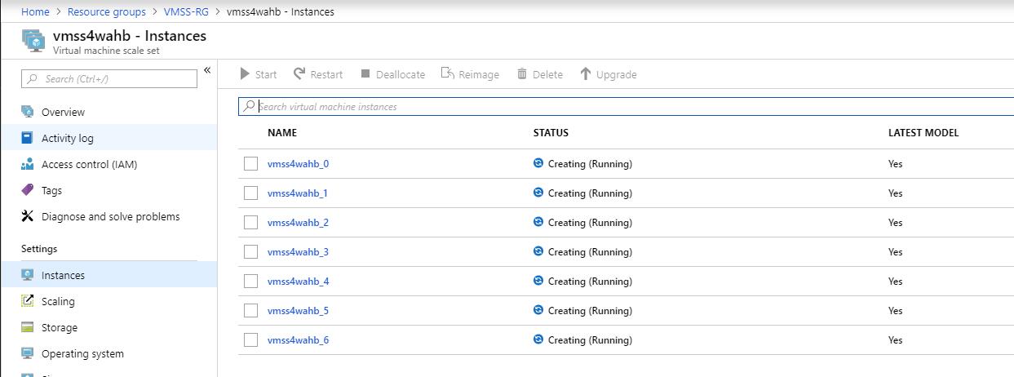This screenshot has width=1014, height=377.
Task: Check the box for vmss4wahb_4
Action: click(x=250, y=281)
